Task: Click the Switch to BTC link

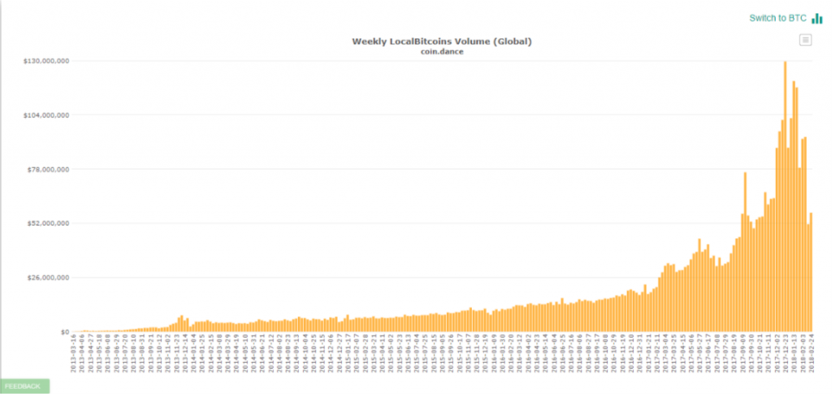Action: click(778, 18)
